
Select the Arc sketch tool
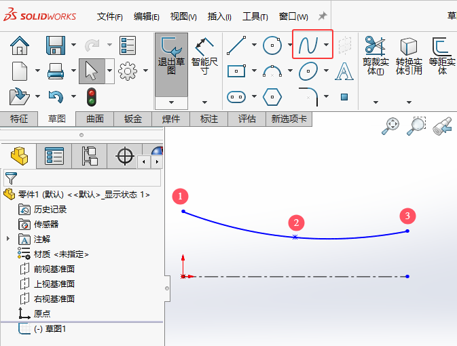click(x=272, y=71)
